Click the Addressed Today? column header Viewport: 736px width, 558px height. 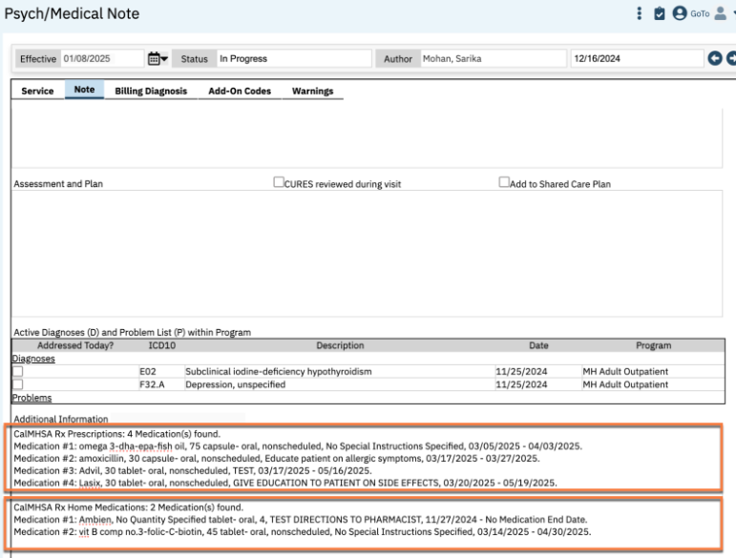75,345
